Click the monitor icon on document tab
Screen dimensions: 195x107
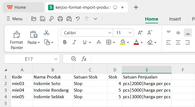(x=115, y=7)
